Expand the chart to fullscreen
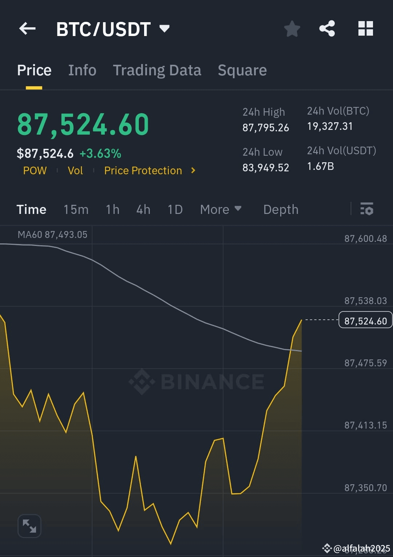 click(29, 525)
